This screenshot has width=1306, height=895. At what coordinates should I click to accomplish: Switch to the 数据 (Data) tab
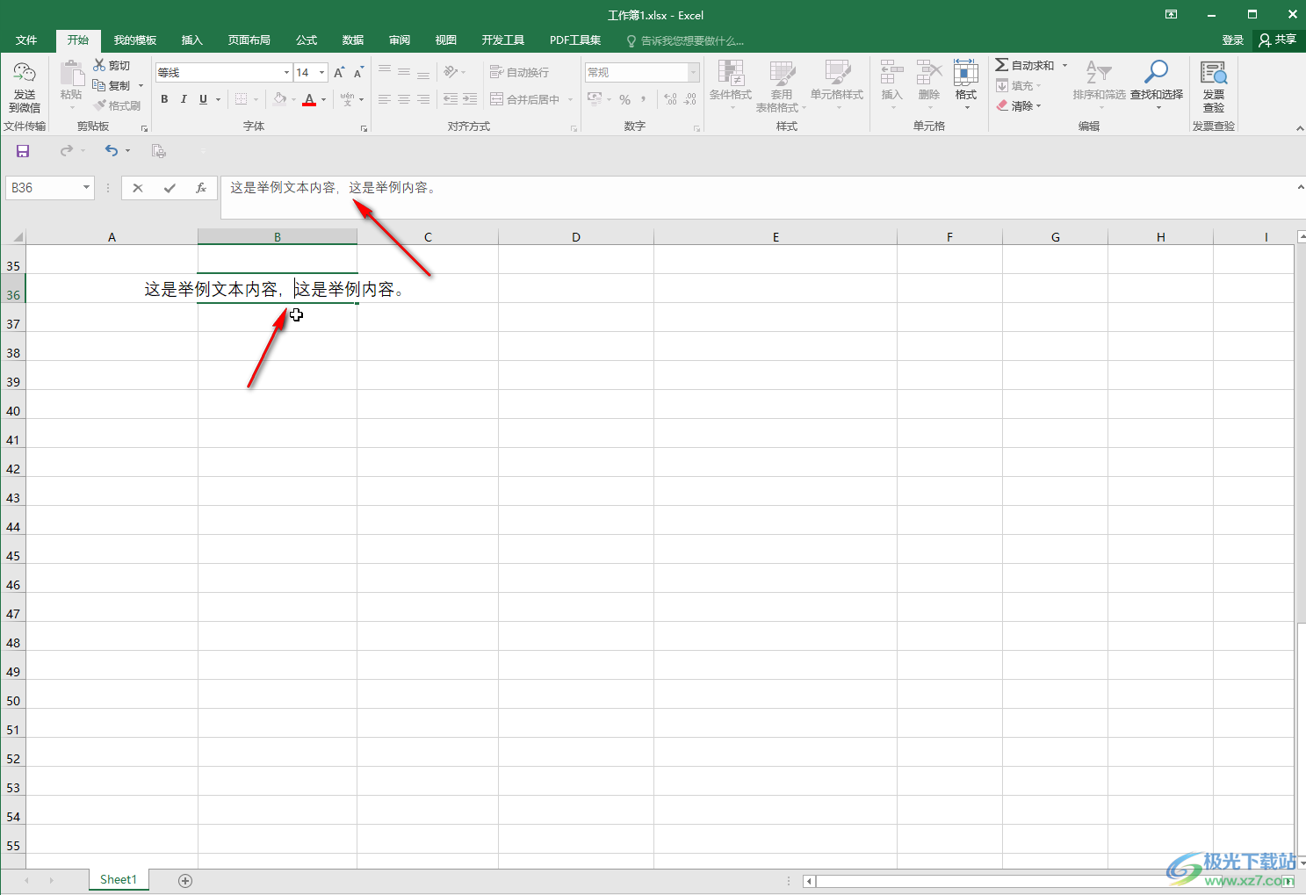pos(353,40)
